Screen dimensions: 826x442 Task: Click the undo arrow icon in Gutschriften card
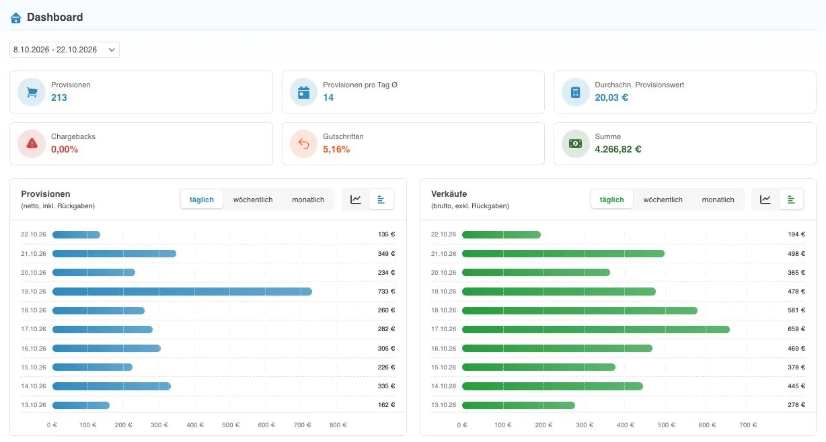coord(303,143)
